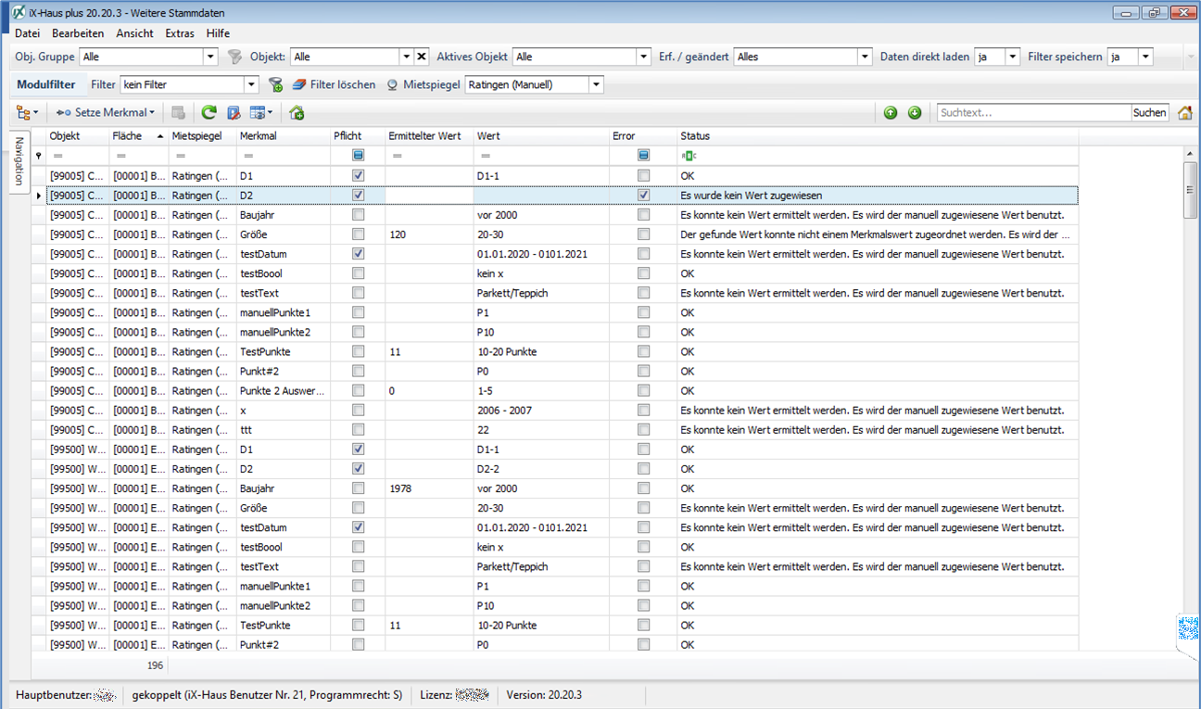Uncheck Pflicht for the first D1 row
Viewport: 1201px width, 709px height.
click(359, 175)
